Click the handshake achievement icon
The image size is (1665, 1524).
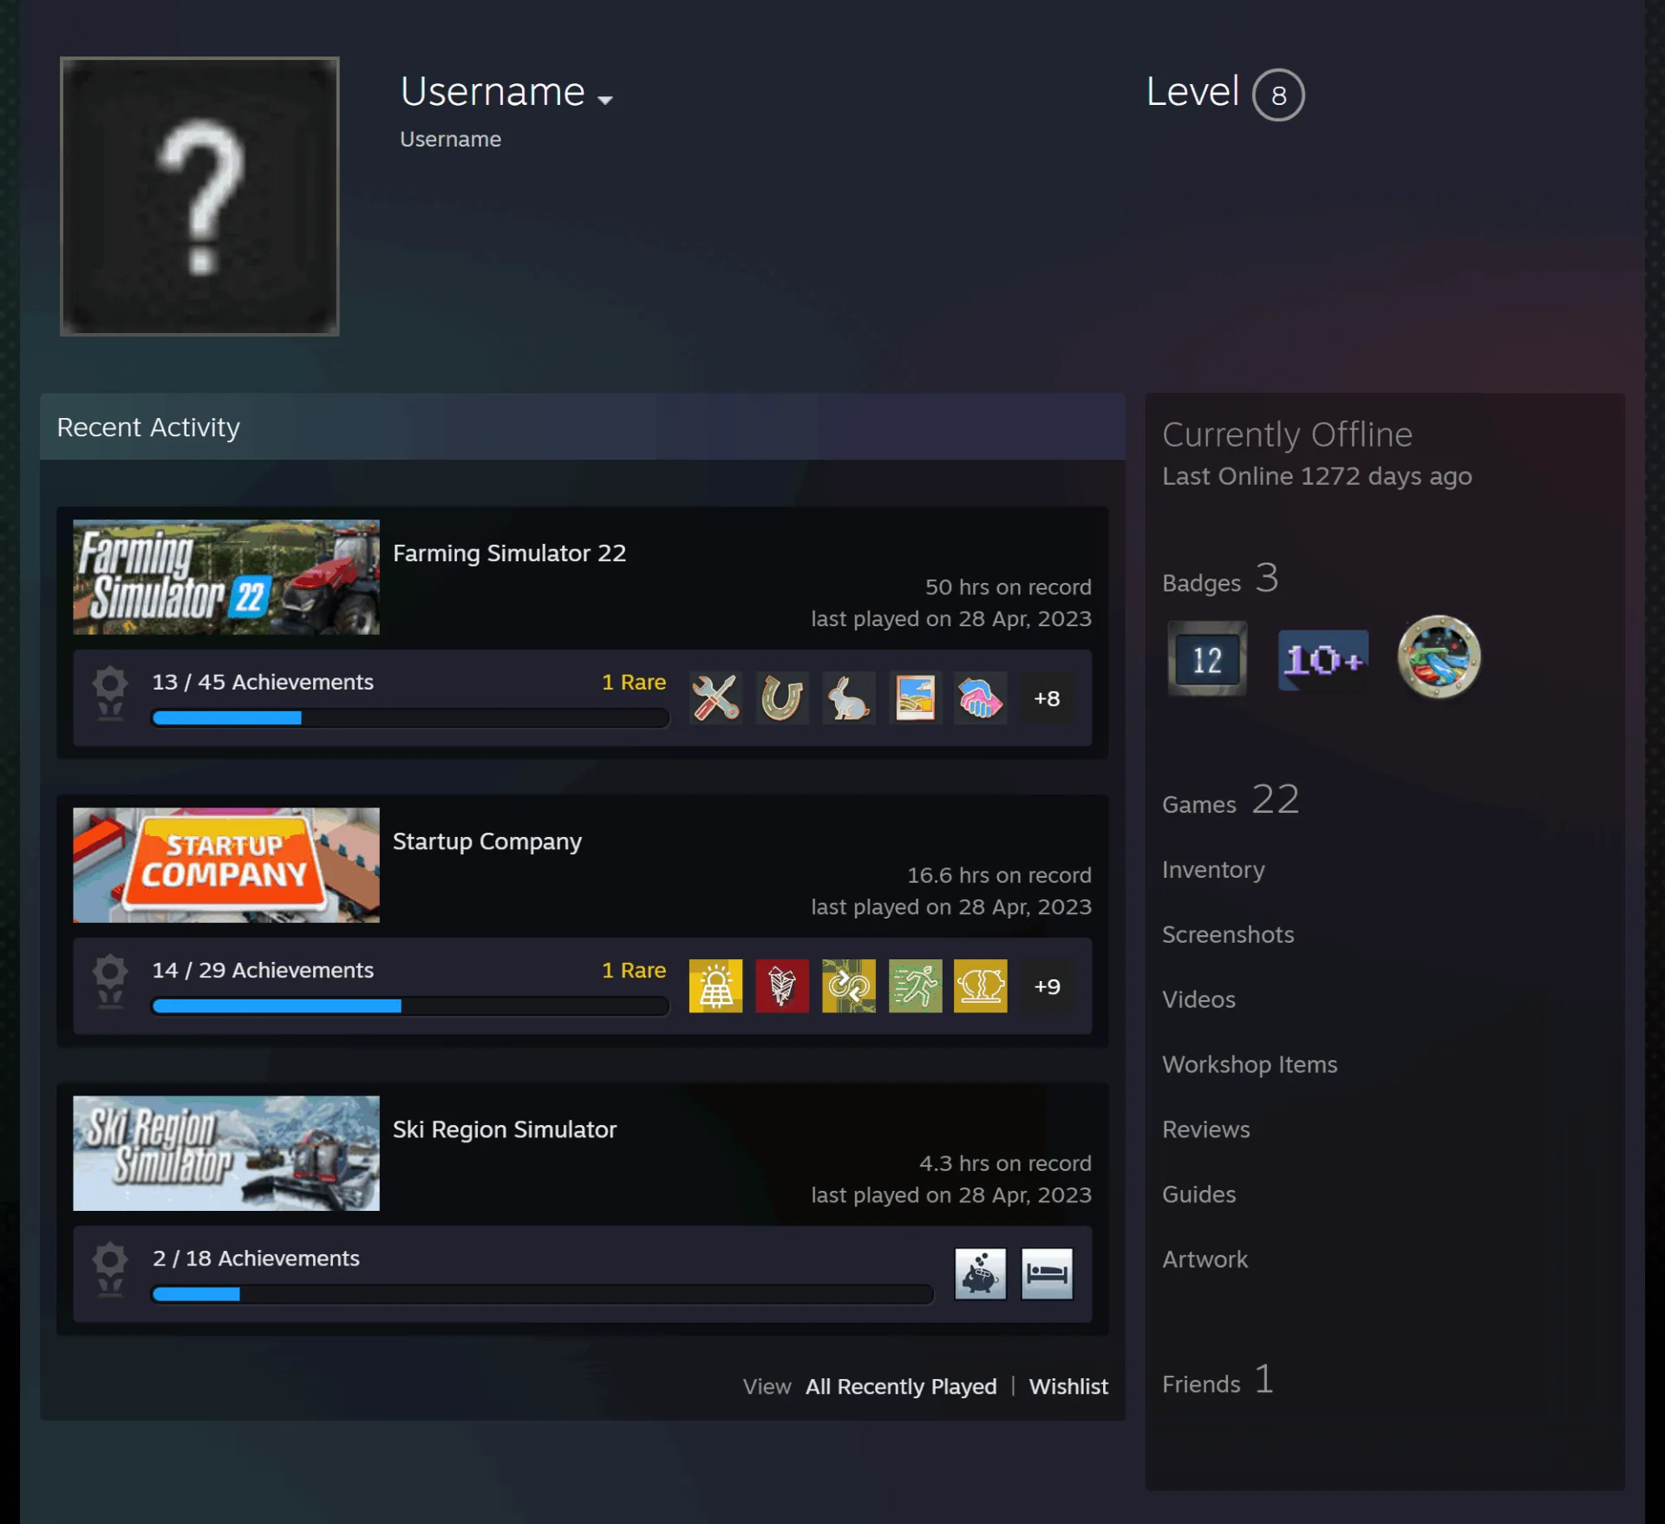click(x=980, y=698)
